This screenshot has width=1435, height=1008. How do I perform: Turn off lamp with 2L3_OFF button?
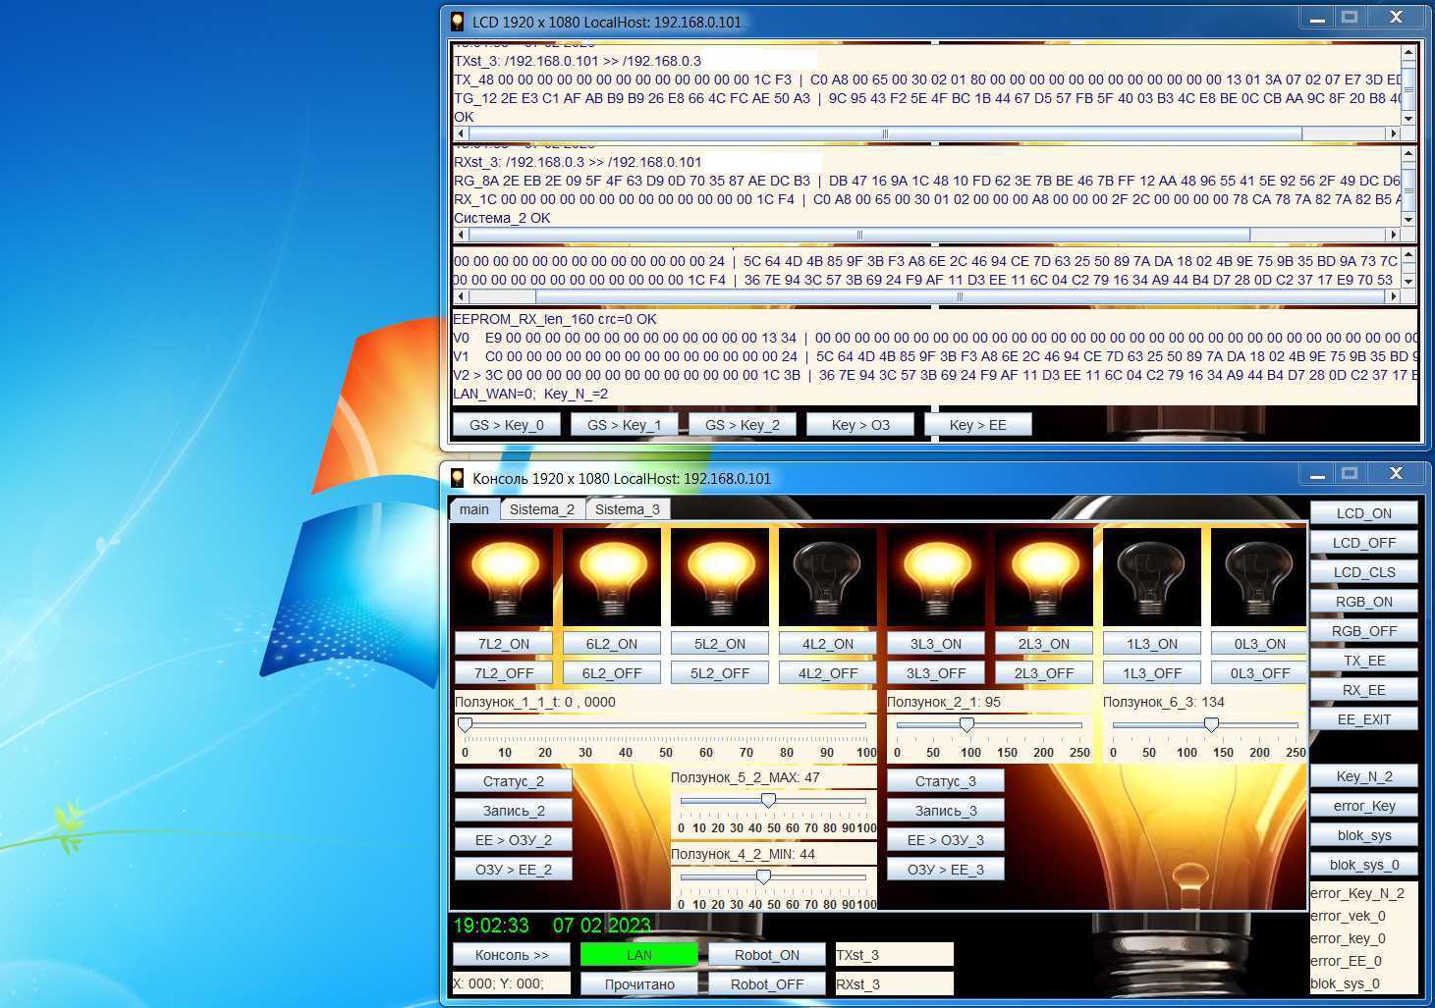[1043, 673]
